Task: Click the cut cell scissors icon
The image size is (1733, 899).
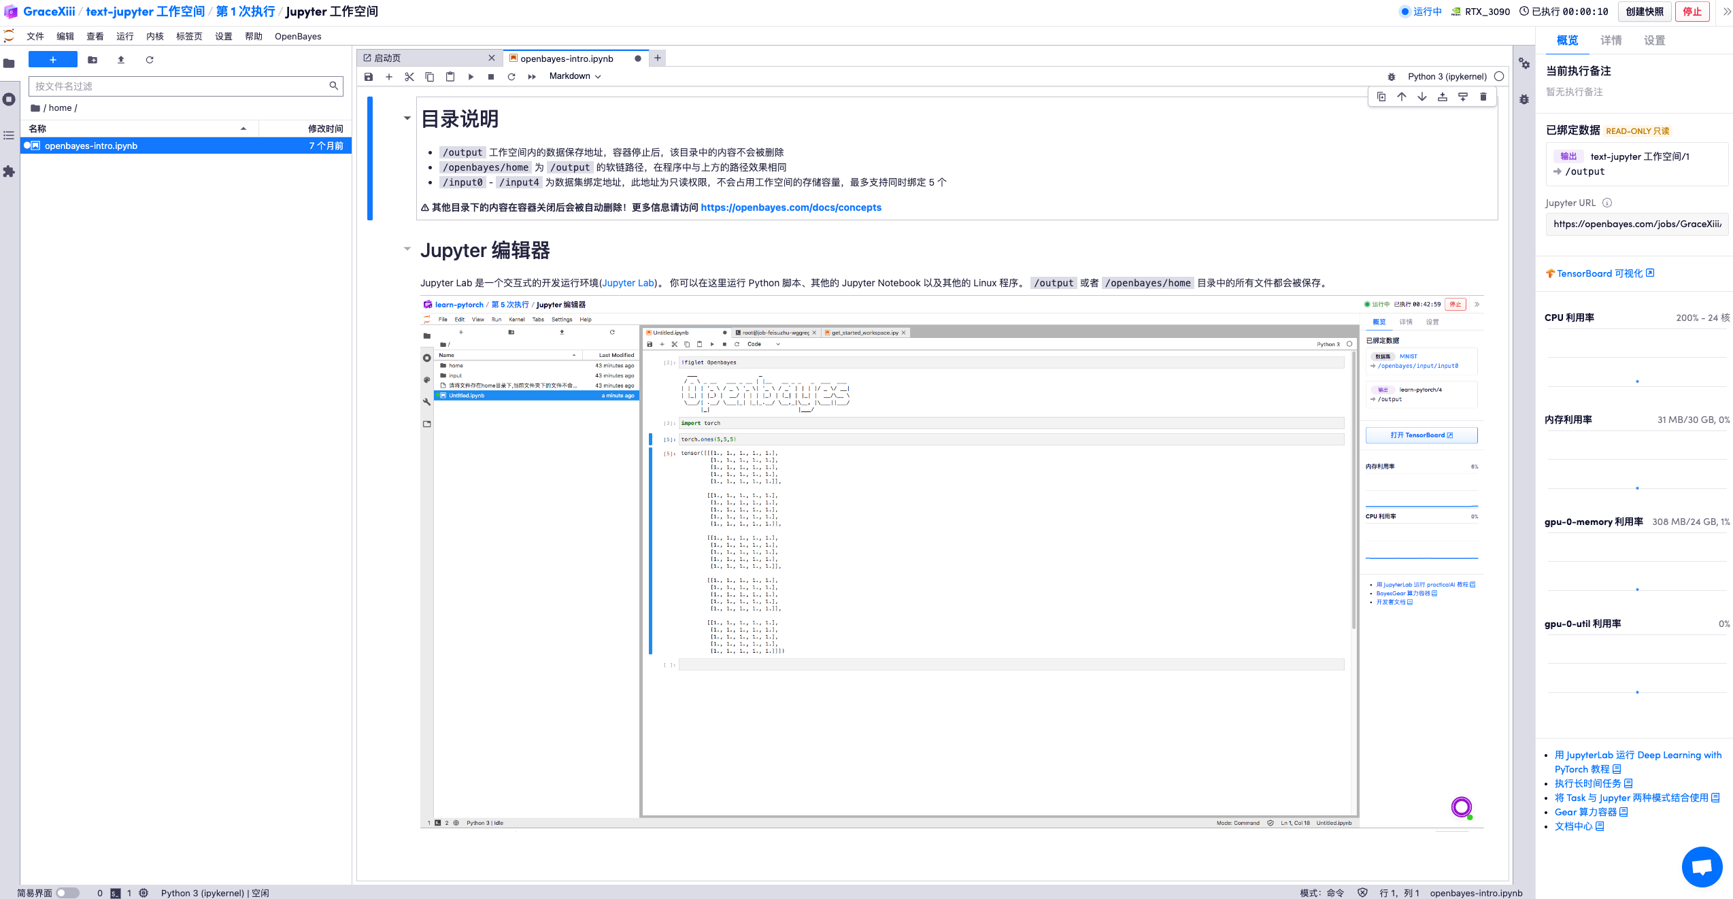Action: (409, 77)
